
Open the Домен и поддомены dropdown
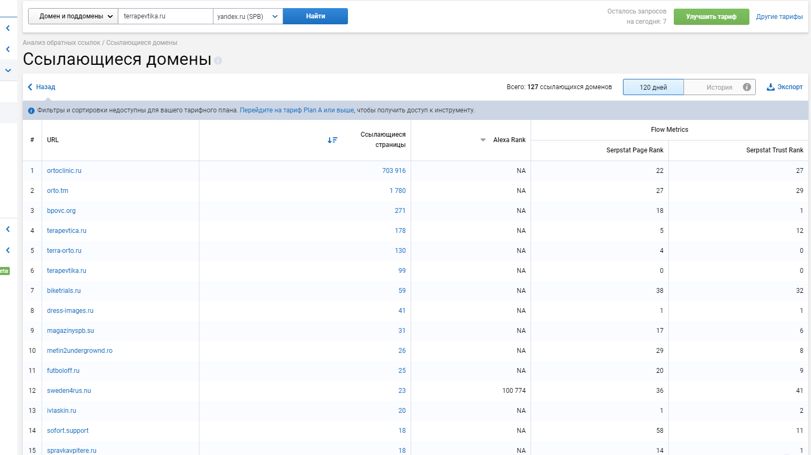coord(73,16)
